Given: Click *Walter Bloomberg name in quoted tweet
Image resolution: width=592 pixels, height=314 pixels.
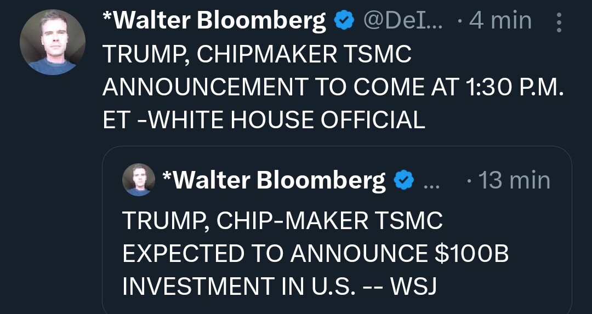Looking at the screenshot, I should 274,180.
